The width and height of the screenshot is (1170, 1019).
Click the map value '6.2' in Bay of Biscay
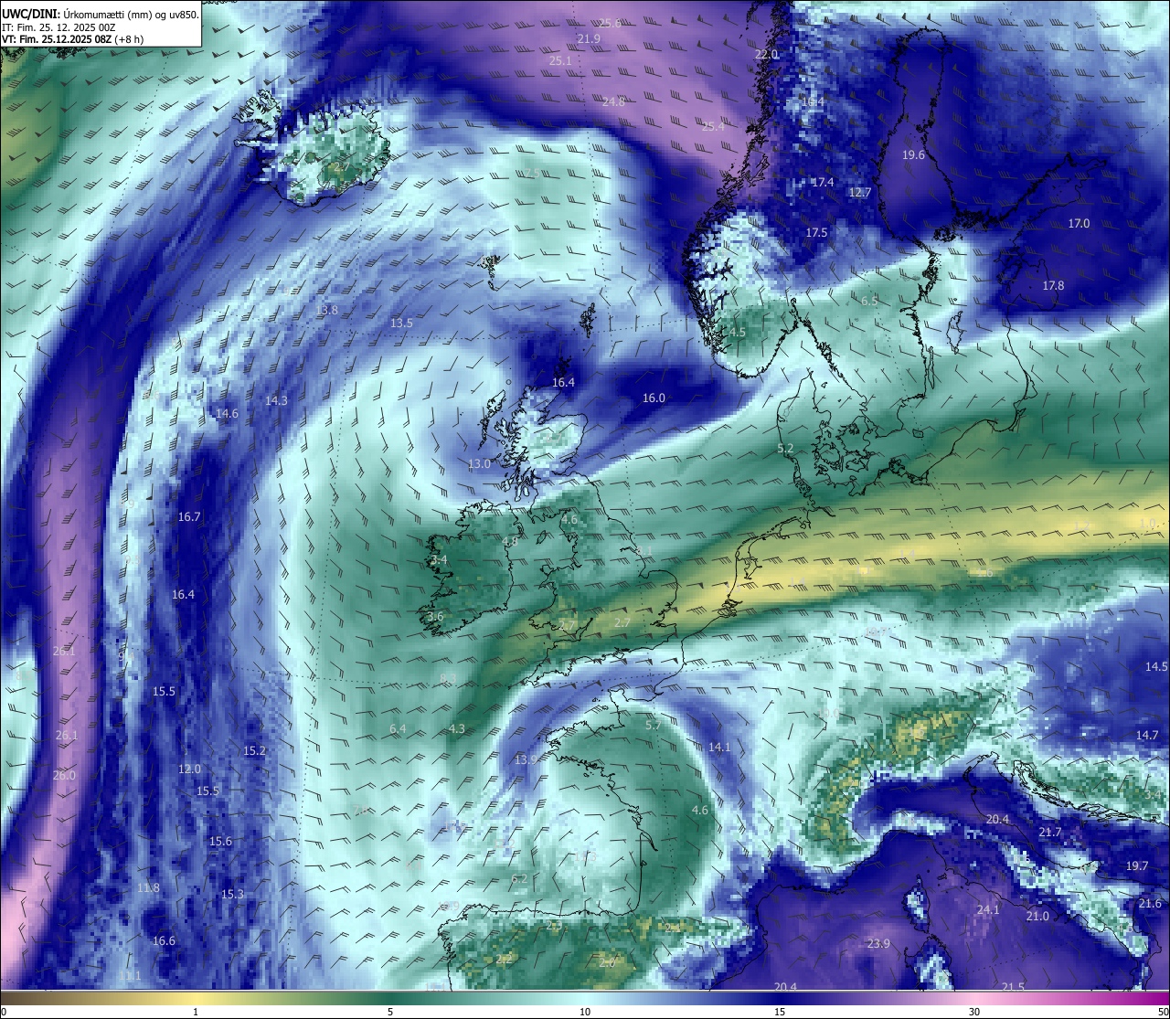519,878
